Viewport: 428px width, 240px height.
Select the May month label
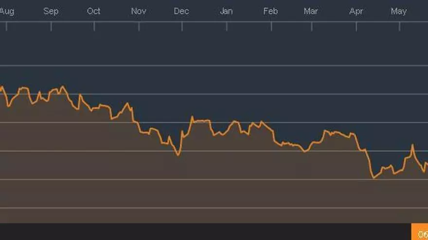(x=399, y=11)
